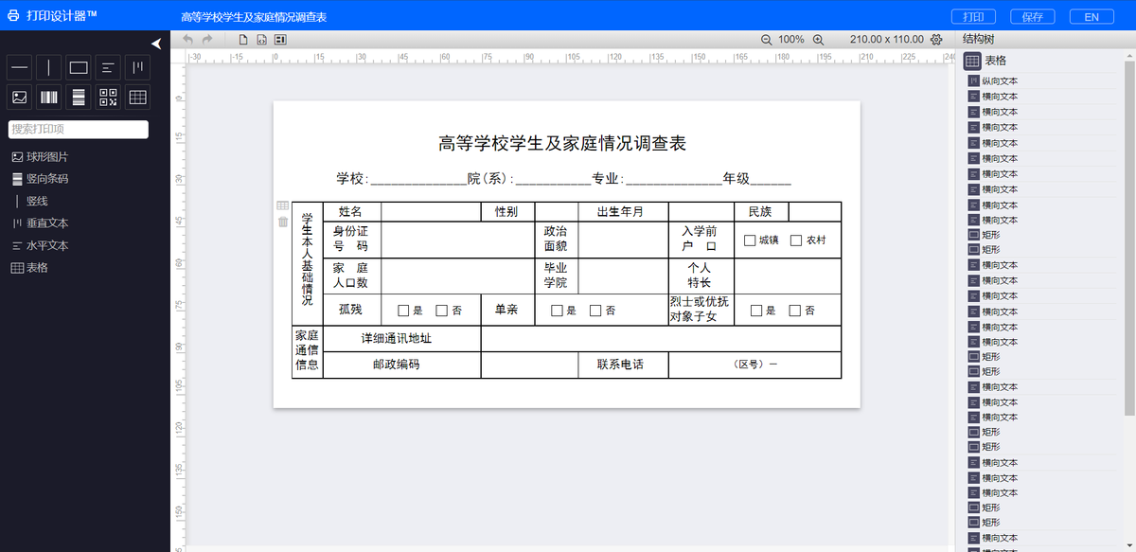Image resolution: width=1136 pixels, height=552 pixels.
Task: Delete the table using the trash icon
Action: (282, 223)
